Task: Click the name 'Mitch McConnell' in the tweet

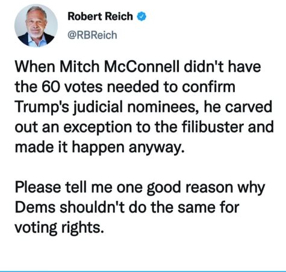Action: 119,67
